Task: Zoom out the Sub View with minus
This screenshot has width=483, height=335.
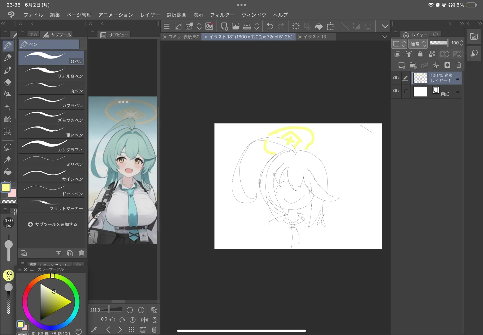Action: tap(130, 310)
